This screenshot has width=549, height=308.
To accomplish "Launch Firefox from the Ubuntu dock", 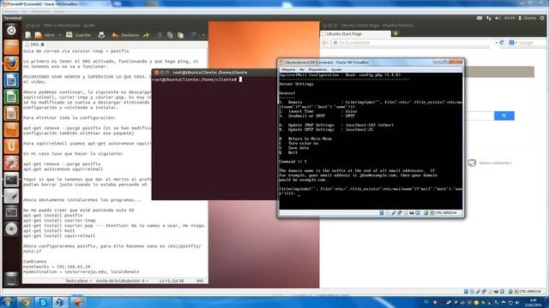I will click(11, 64).
